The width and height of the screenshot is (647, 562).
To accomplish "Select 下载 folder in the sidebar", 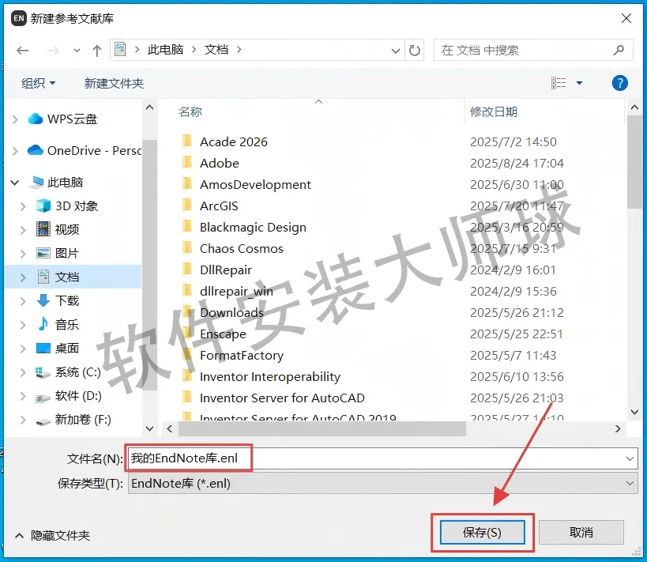I will pyautogui.click(x=58, y=300).
